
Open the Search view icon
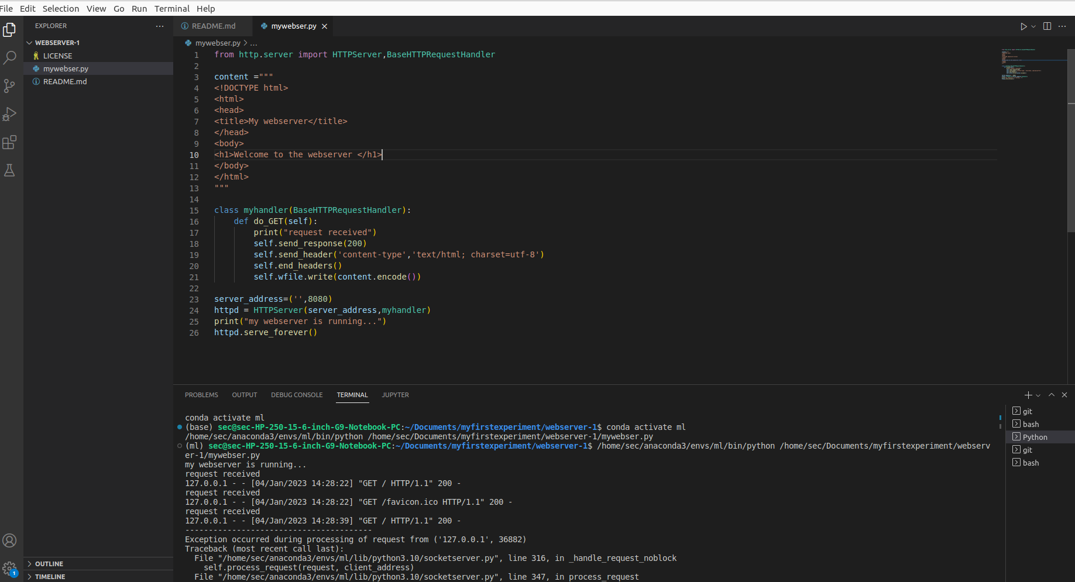pos(9,57)
